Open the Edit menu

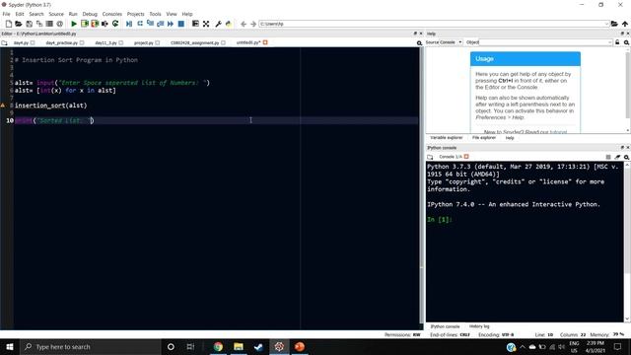pos(20,14)
